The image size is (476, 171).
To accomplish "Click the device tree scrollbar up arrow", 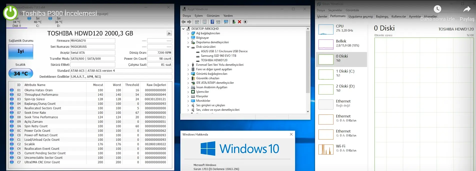I will 308,29.
